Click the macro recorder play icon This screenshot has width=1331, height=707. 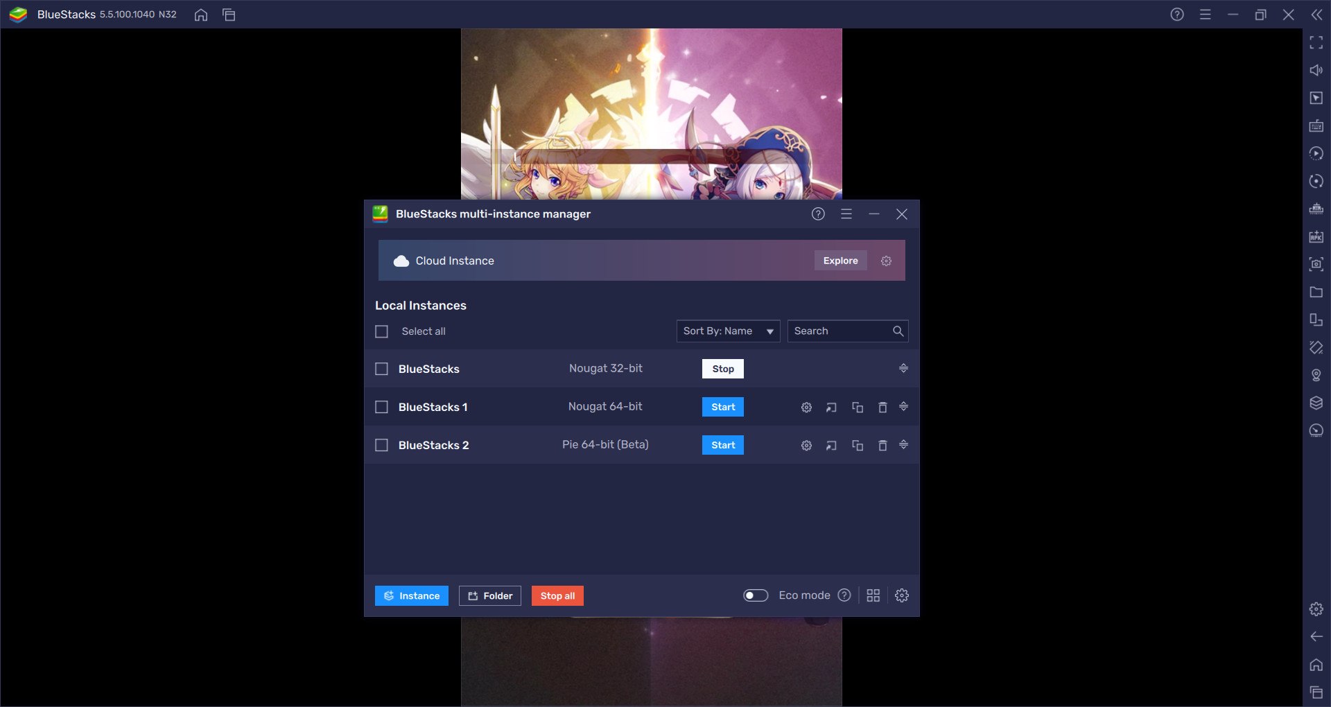[x=1316, y=154]
